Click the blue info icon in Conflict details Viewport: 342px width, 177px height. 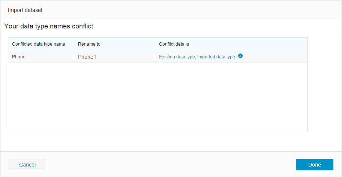[240, 56]
